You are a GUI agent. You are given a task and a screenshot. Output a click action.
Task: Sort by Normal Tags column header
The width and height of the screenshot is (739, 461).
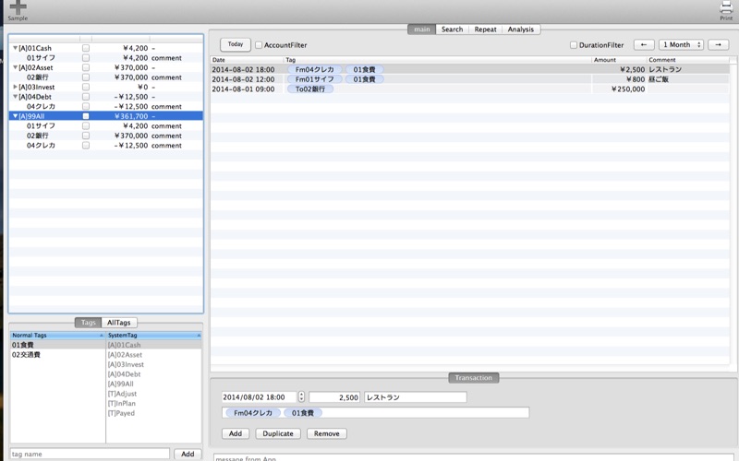(x=57, y=336)
